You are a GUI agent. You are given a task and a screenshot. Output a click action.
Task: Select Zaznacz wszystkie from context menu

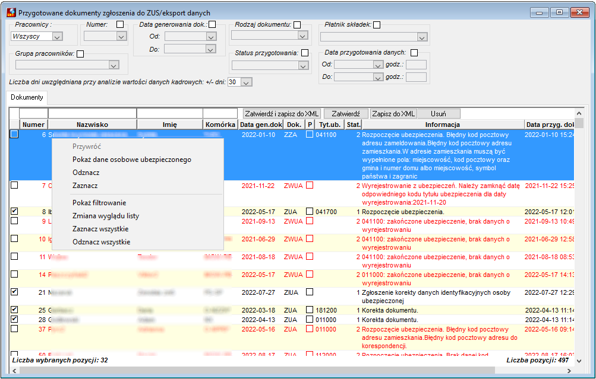point(100,229)
